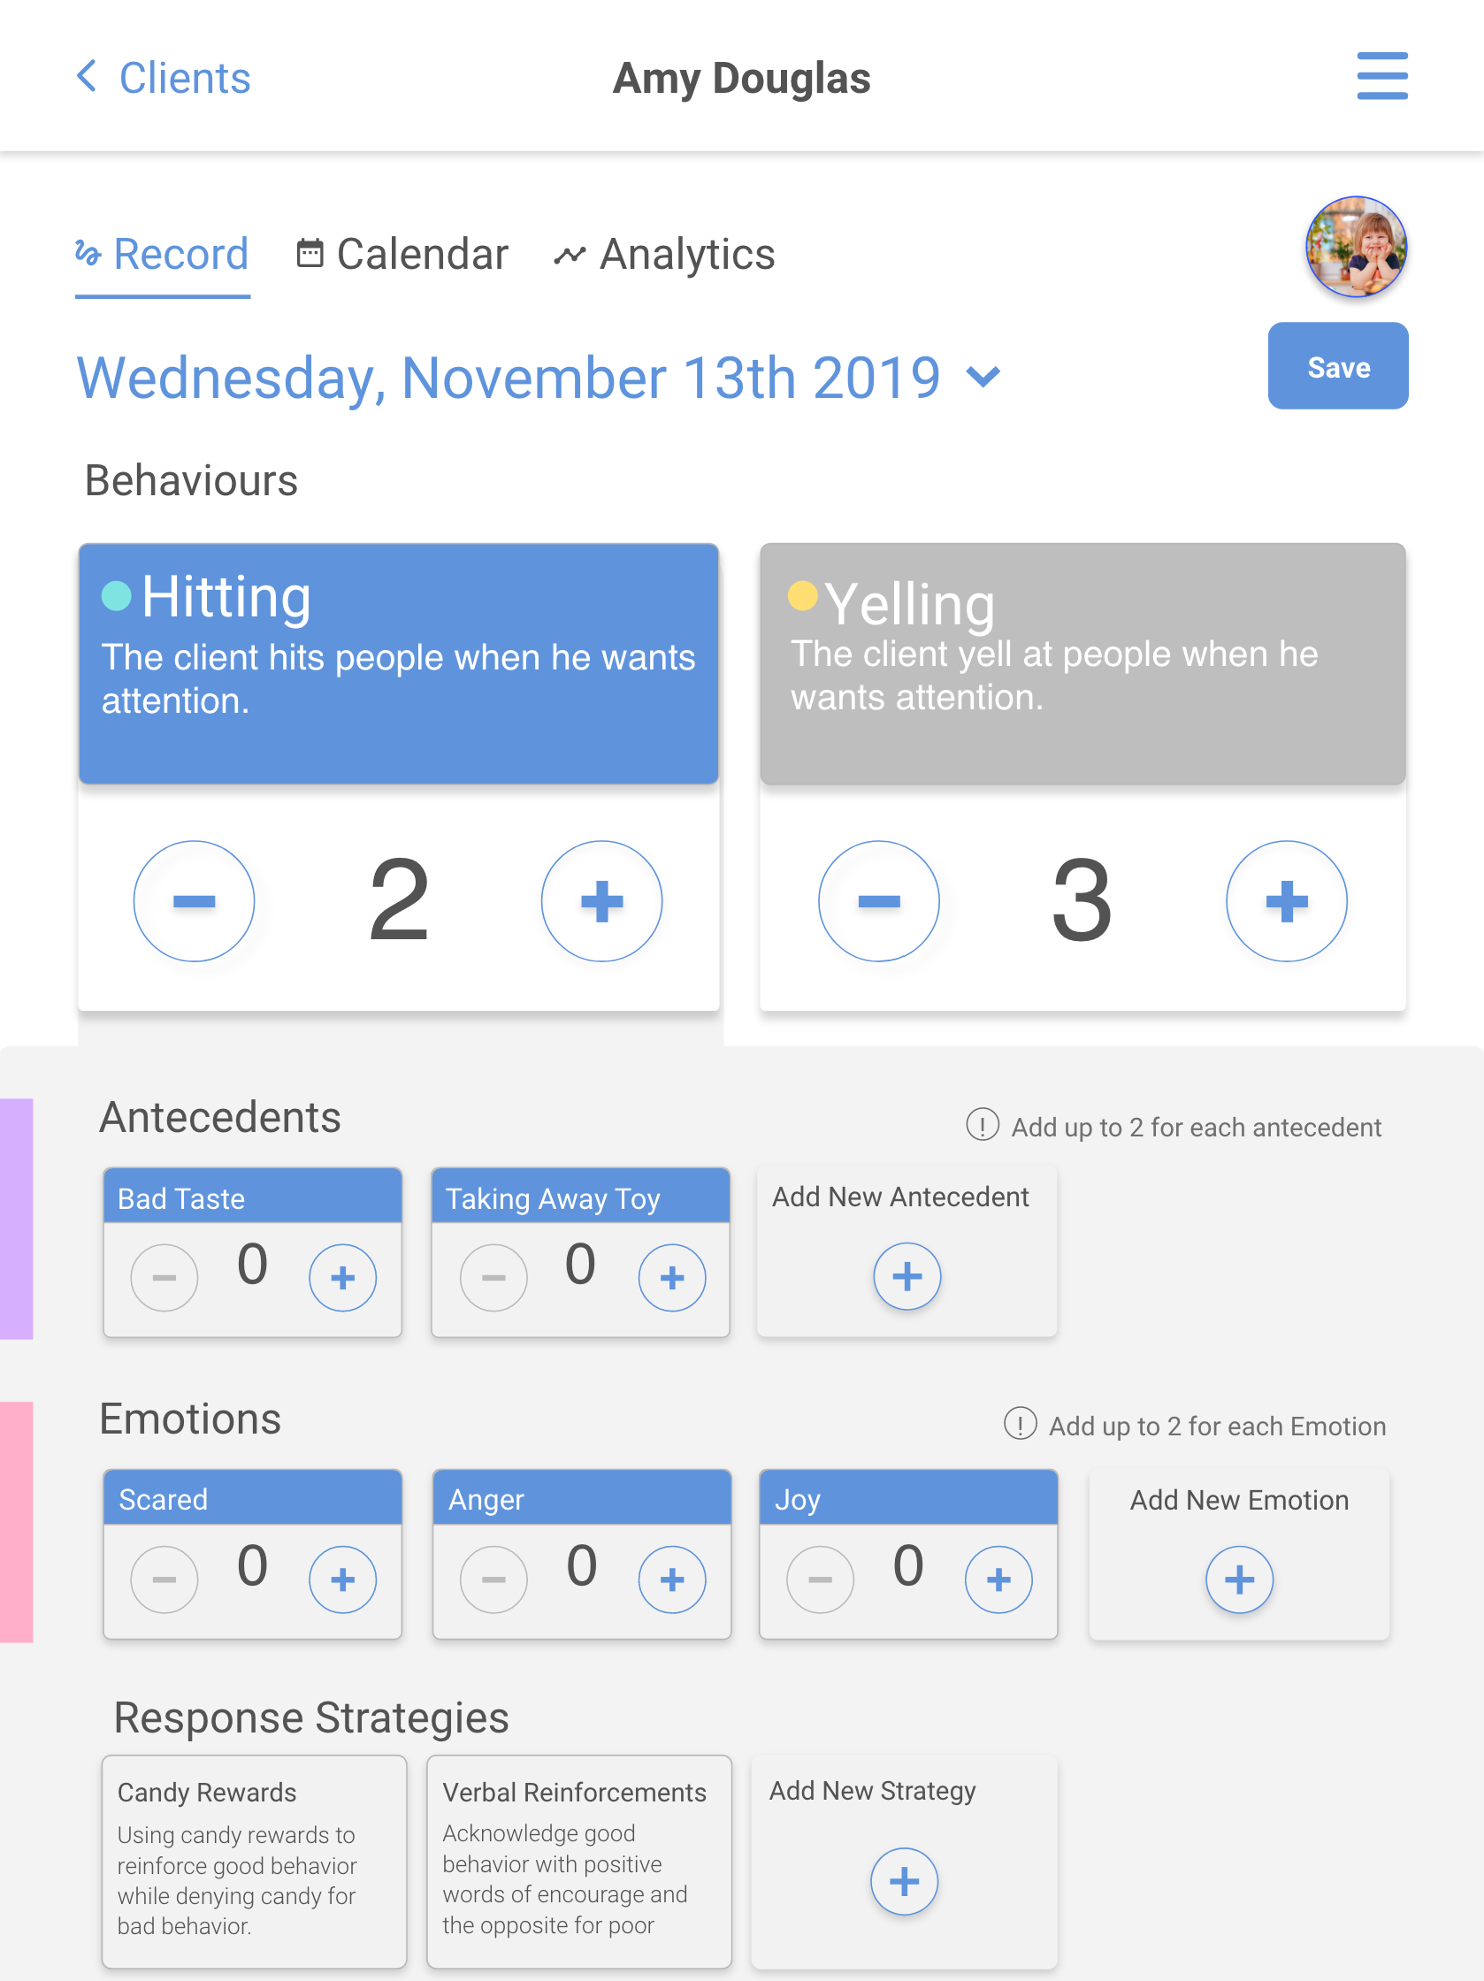Increment the Bad Taste antecedent

click(342, 1277)
